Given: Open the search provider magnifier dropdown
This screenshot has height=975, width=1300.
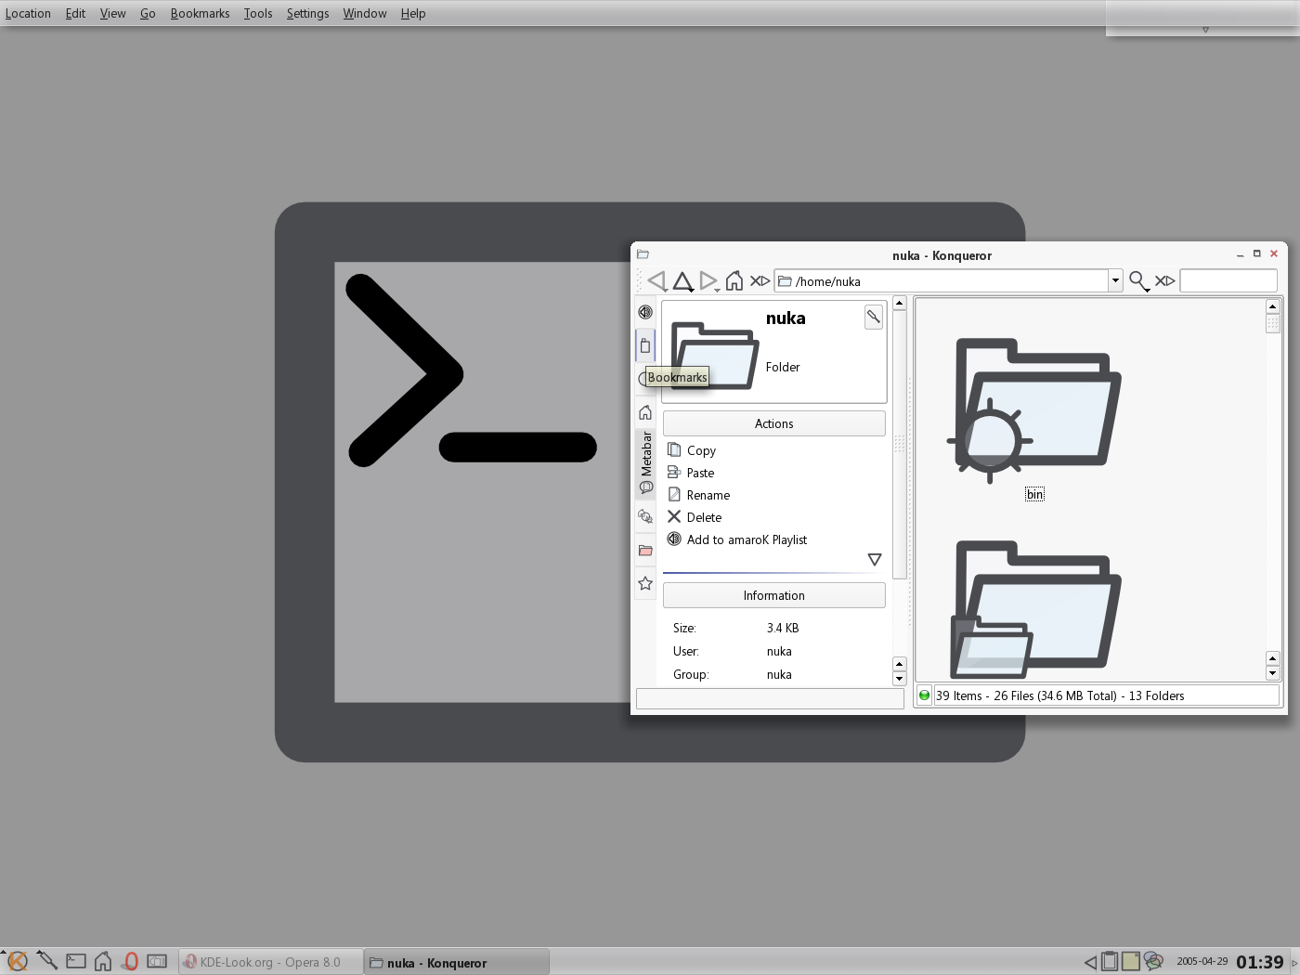Looking at the screenshot, I should pyautogui.click(x=1138, y=280).
